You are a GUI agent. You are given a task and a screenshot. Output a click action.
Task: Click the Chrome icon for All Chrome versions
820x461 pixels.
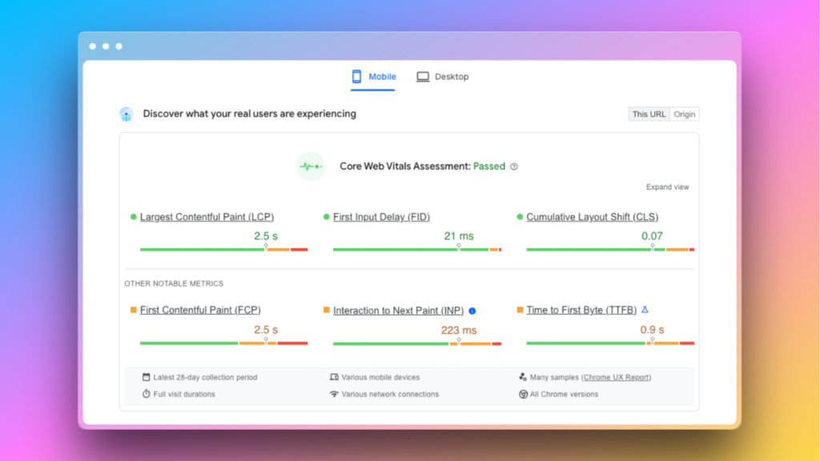click(523, 394)
